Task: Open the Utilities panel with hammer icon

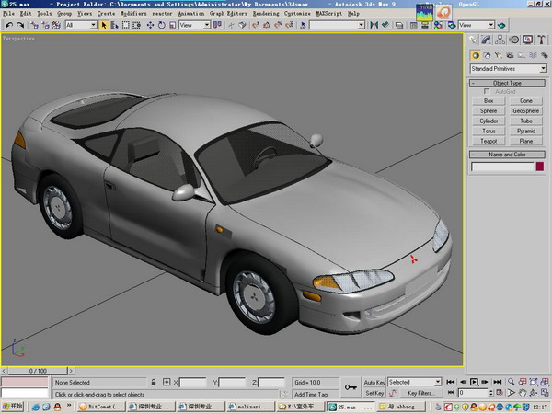Action: pyautogui.click(x=541, y=40)
